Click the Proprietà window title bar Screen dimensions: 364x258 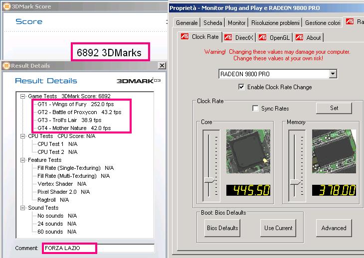[266, 8]
